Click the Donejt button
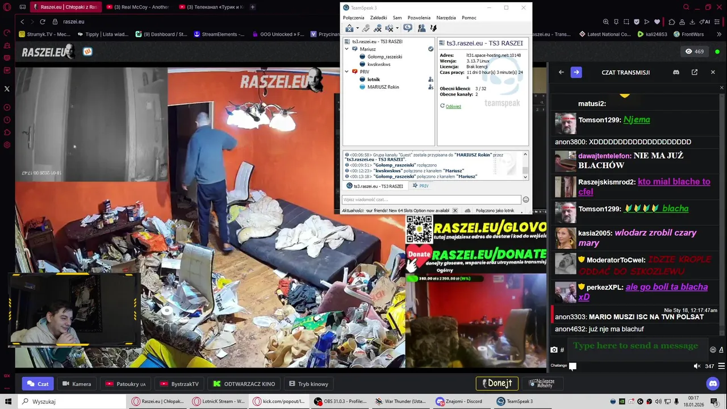This screenshot has width=727, height=409. (x=497, y=383)
